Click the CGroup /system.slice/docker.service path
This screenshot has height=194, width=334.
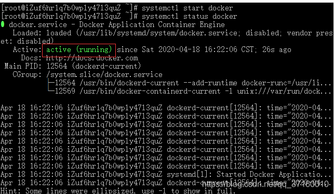pyautogui.click(x=104, y=74)
